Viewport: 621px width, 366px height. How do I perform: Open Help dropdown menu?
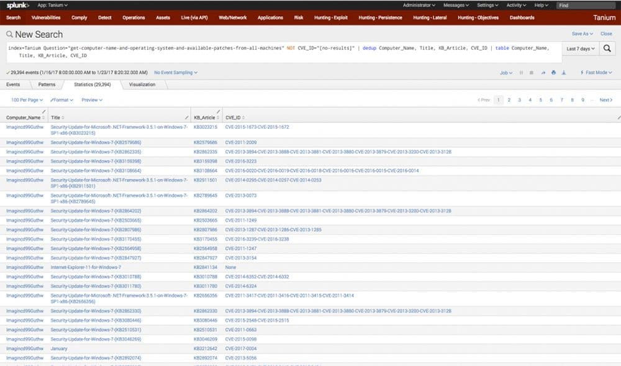[x=541, y=5]
